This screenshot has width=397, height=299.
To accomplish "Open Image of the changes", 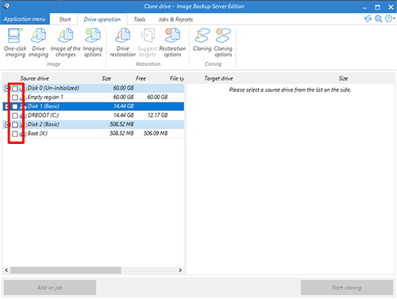I will (x=65, y=42).
